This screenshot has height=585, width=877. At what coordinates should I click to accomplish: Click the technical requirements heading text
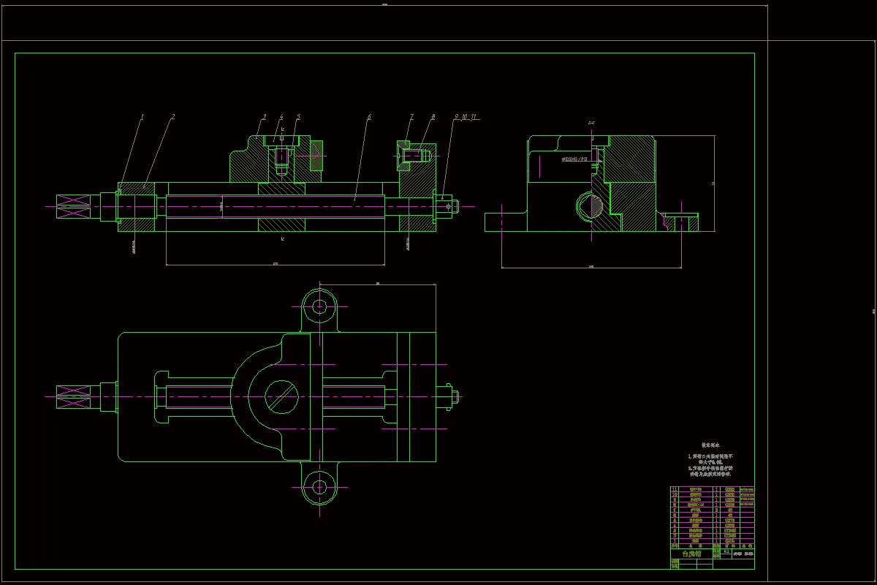(710, 444)
